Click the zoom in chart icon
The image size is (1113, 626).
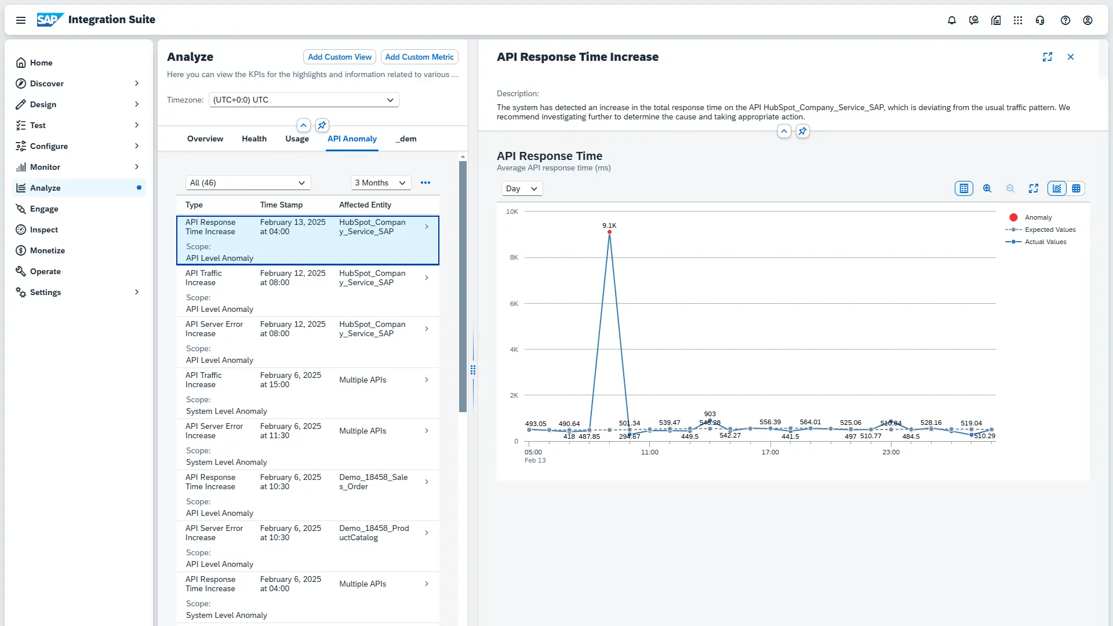[987, 188]
